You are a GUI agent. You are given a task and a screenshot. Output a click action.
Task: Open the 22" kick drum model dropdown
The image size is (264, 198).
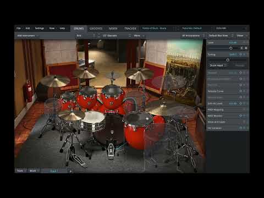(x=117, y=36)
